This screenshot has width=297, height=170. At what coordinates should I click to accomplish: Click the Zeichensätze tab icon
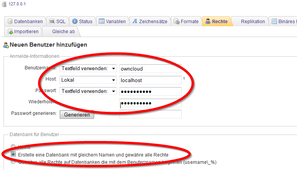pyautogui.click(x=135, y=22)
